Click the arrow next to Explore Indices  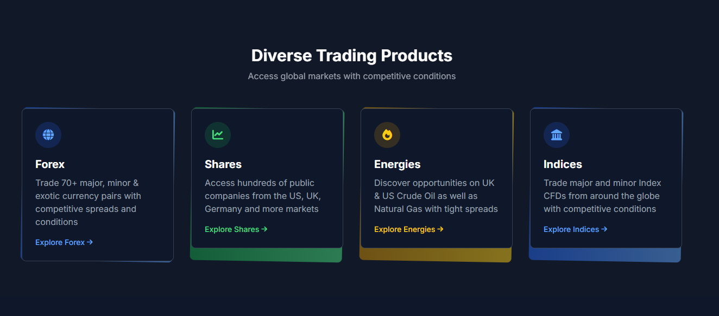coord(604,229)
